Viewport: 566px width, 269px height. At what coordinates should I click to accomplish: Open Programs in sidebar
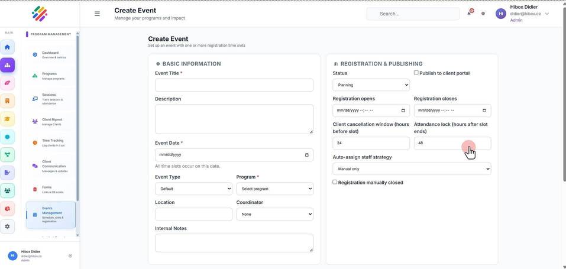(x=50, y=76)
